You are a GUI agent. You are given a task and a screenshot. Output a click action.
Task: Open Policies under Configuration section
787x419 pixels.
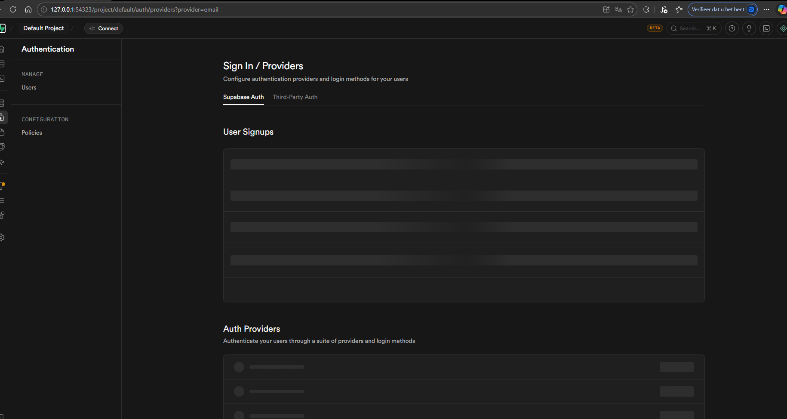coord(32,133)
